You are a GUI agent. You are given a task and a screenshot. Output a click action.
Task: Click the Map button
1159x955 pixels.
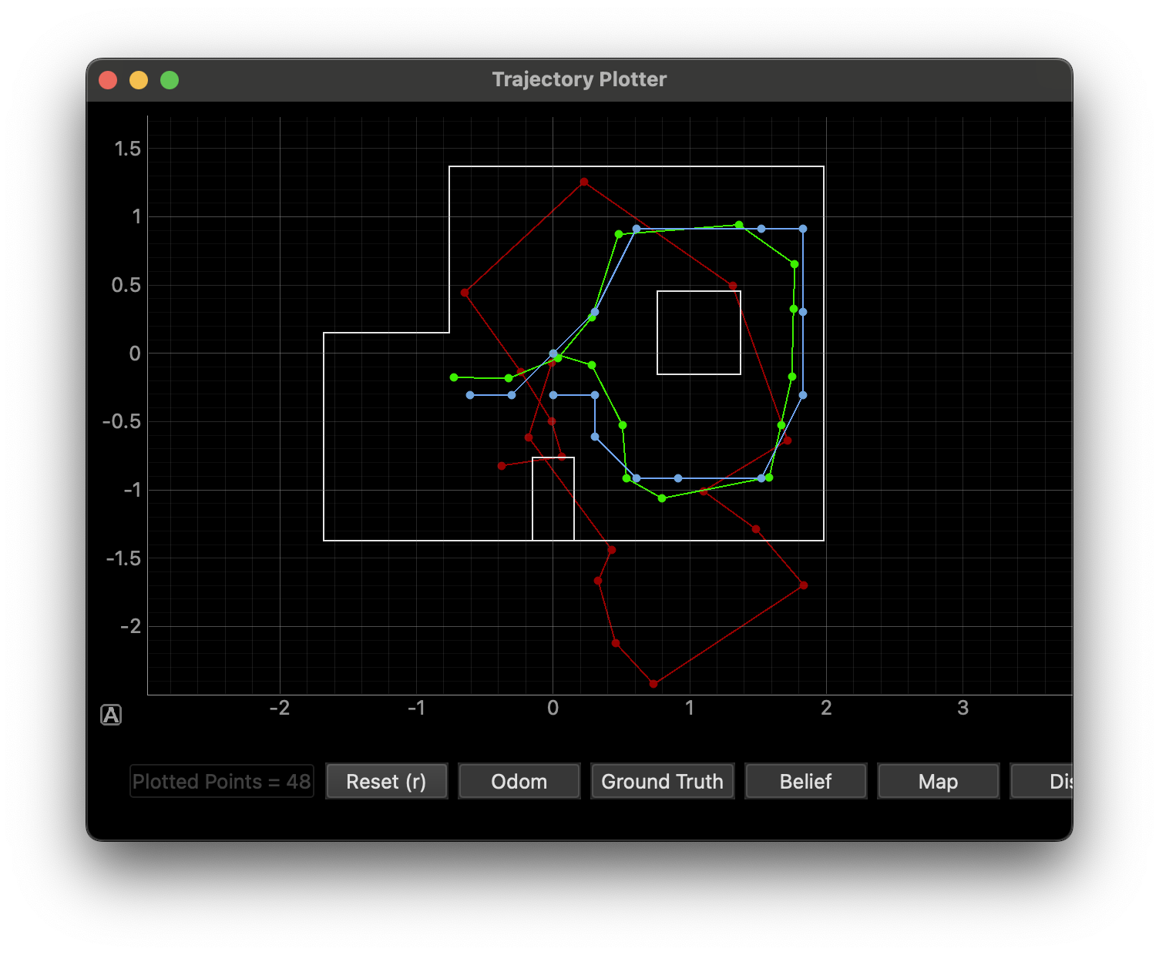(x=938, y=781)
